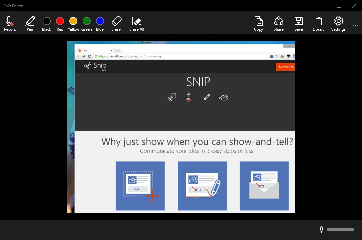Click the audio level bar beside the microphone
Viewport: 362px width, 240px height.
tap(340, 230)
